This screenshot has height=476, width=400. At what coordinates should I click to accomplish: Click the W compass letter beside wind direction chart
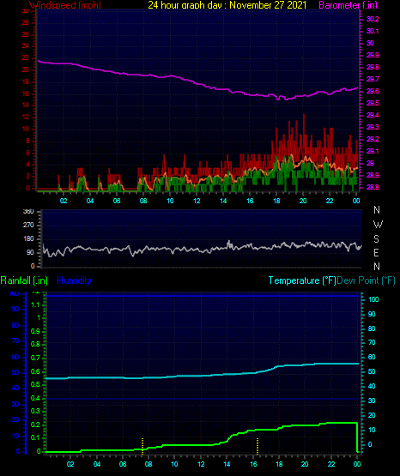[378, 225]
